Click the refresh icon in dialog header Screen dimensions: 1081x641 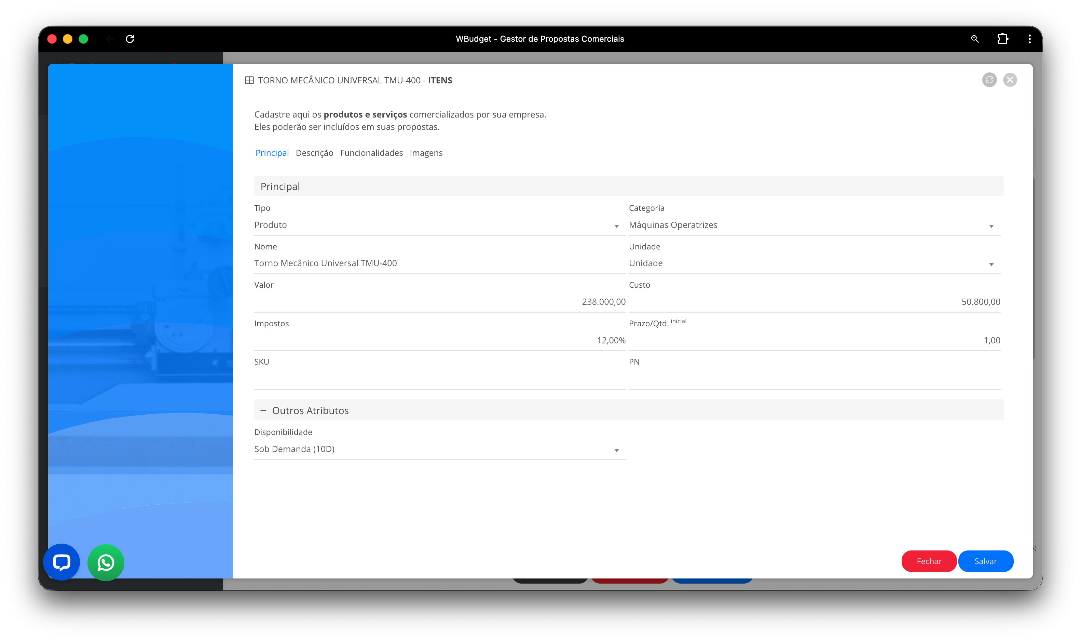point(989,80)
